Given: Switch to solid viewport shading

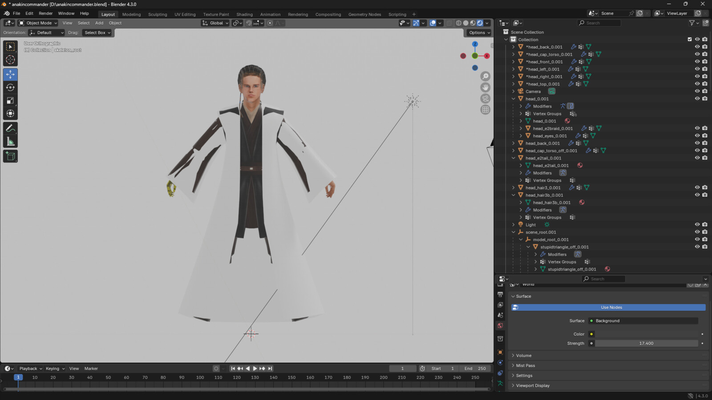Looking at the screenshot, I should tap(465, 23).
